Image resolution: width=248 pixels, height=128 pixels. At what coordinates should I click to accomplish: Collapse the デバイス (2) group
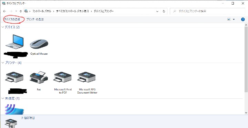tap(3, 27)
